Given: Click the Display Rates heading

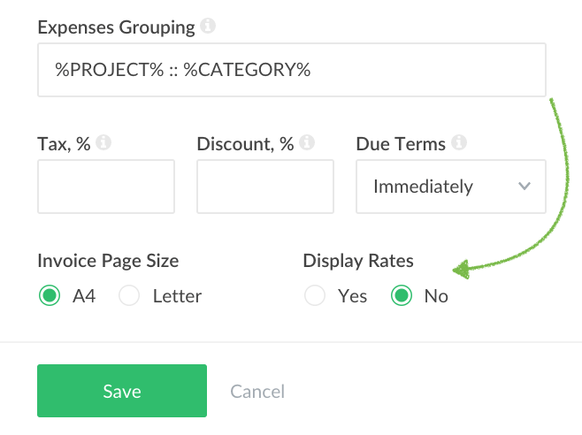Looking at the screenshot, I should tap(358, 261).
